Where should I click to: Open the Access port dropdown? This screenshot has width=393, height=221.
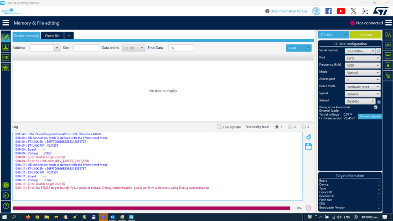362,80
